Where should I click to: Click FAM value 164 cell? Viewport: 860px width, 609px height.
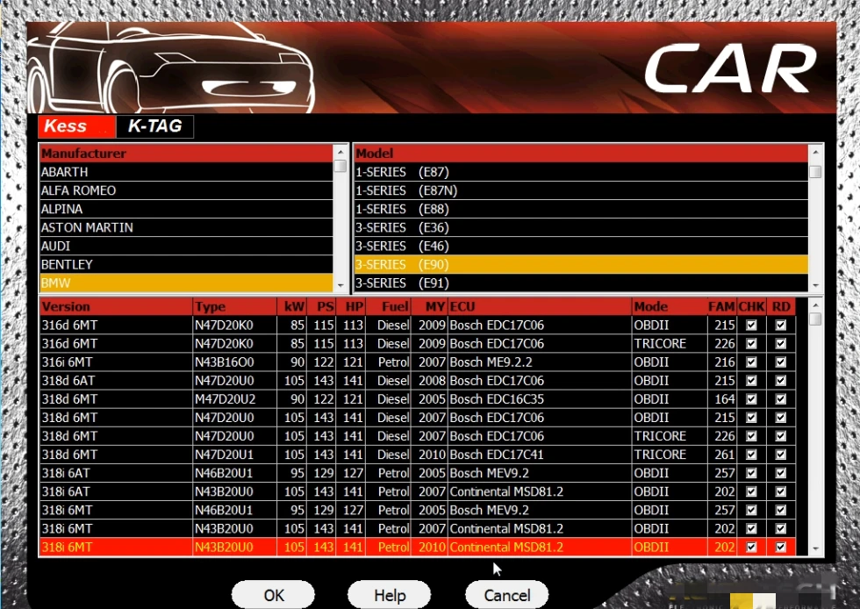click(721, 399)
